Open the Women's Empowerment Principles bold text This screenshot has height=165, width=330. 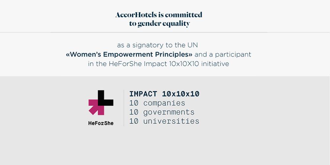tap(129, 54)
